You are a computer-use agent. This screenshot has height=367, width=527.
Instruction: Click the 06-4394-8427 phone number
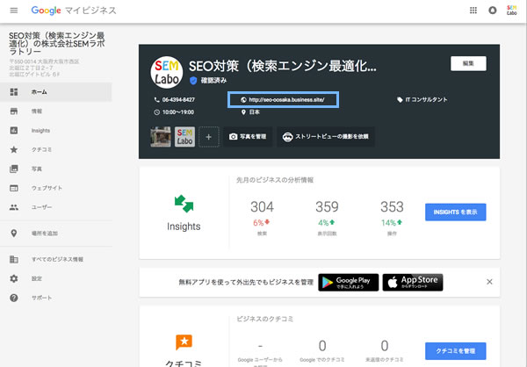coord(178,100)
